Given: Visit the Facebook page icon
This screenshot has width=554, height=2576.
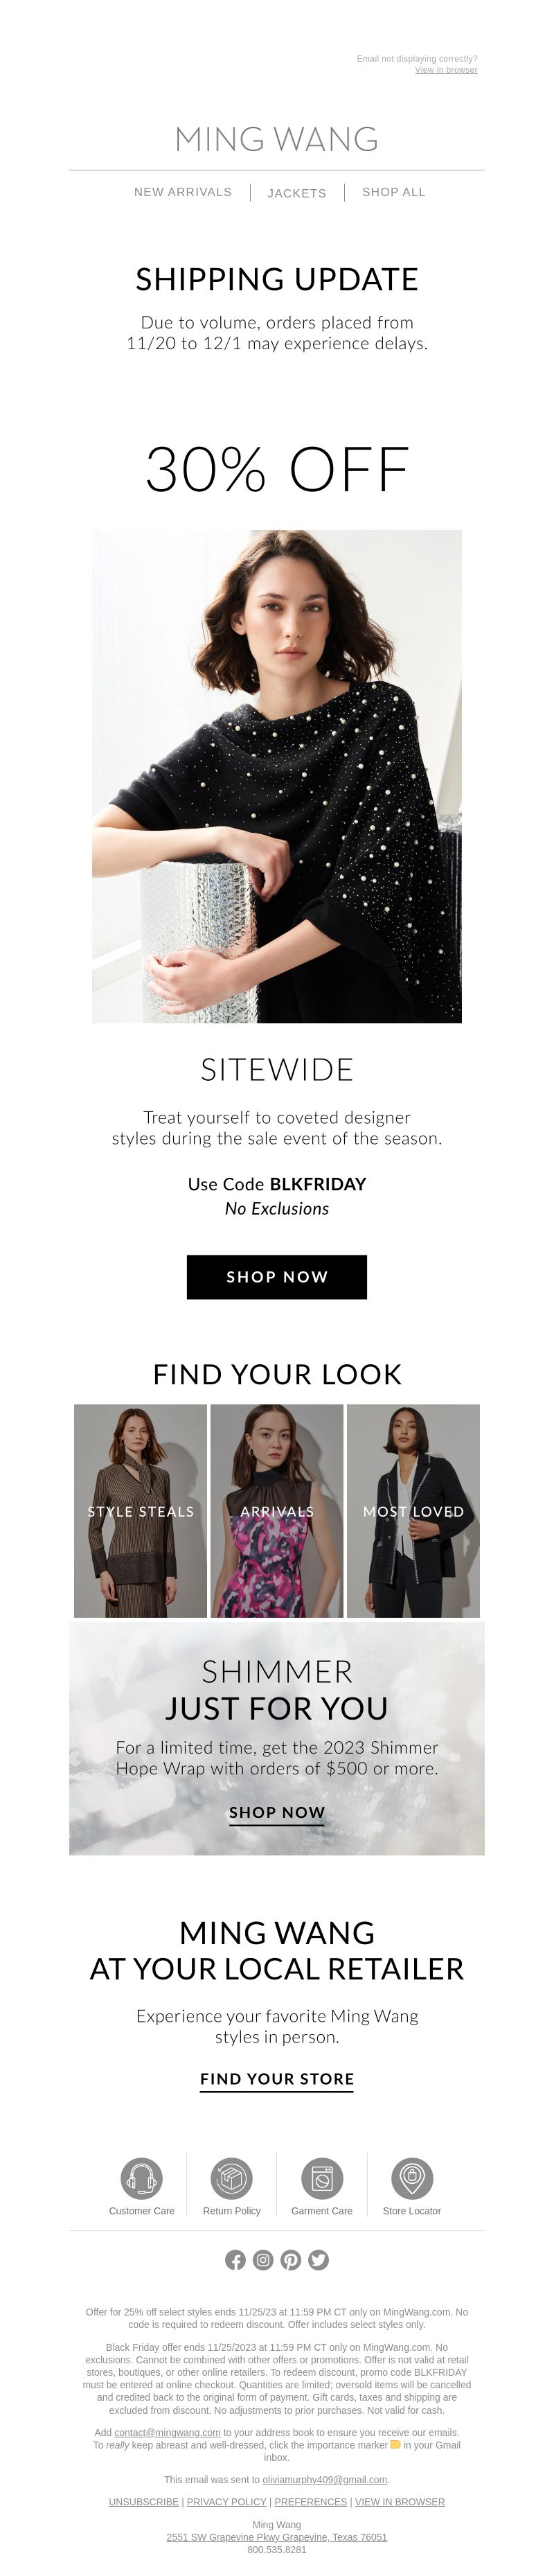Looking at the screenshot, I should pyautogui.click(x=235, y=2260).
